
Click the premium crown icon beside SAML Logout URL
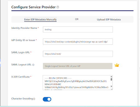click(117, 65)
